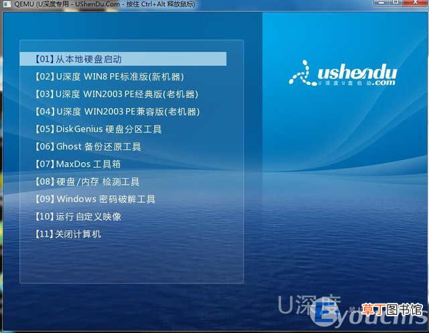Click the QEMU window icon in title bar
The width and height of the screenshot is (429, 333).
(7, 4)
